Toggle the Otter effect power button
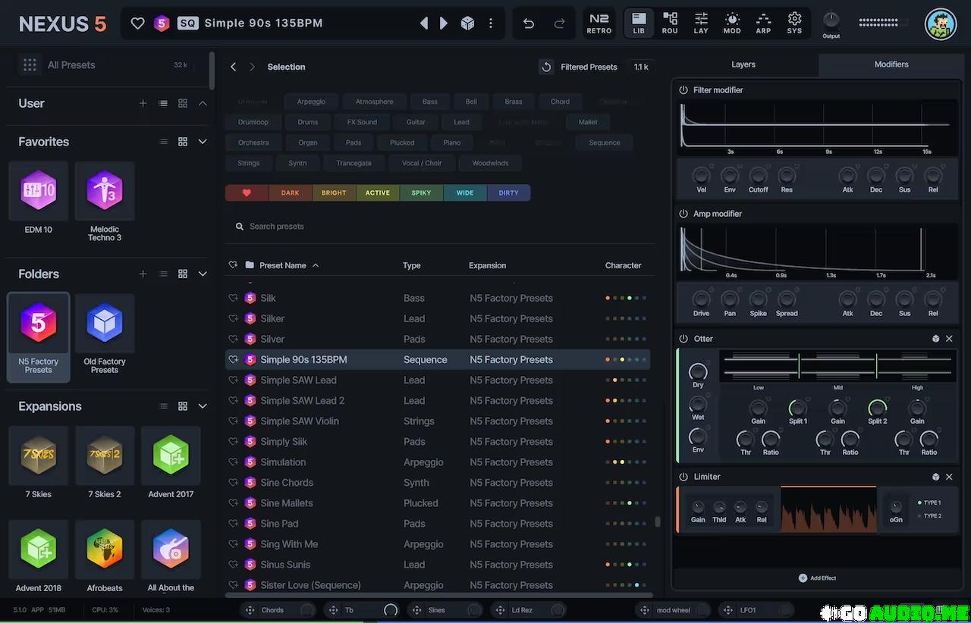This screenshot has width=971, height=623. coord(683,339)
